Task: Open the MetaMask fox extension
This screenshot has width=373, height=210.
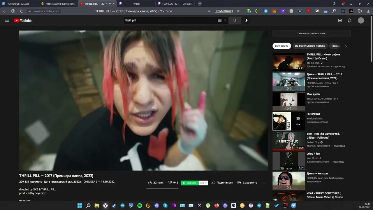Action: click(274, 11)
